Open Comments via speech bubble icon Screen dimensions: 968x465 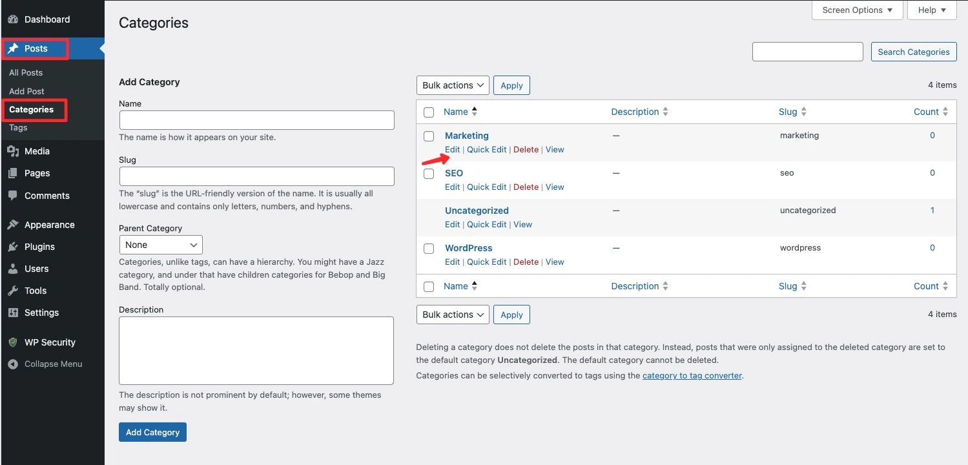pos(13,196)
